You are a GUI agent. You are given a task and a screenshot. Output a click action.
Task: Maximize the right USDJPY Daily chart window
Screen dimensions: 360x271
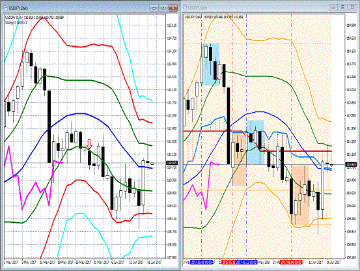coord(342,8)
